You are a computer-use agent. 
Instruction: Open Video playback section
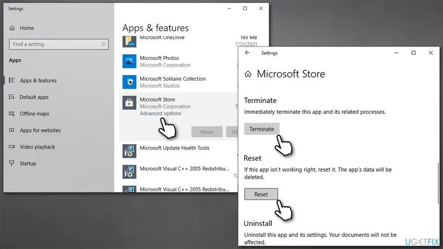pos(37,147)
